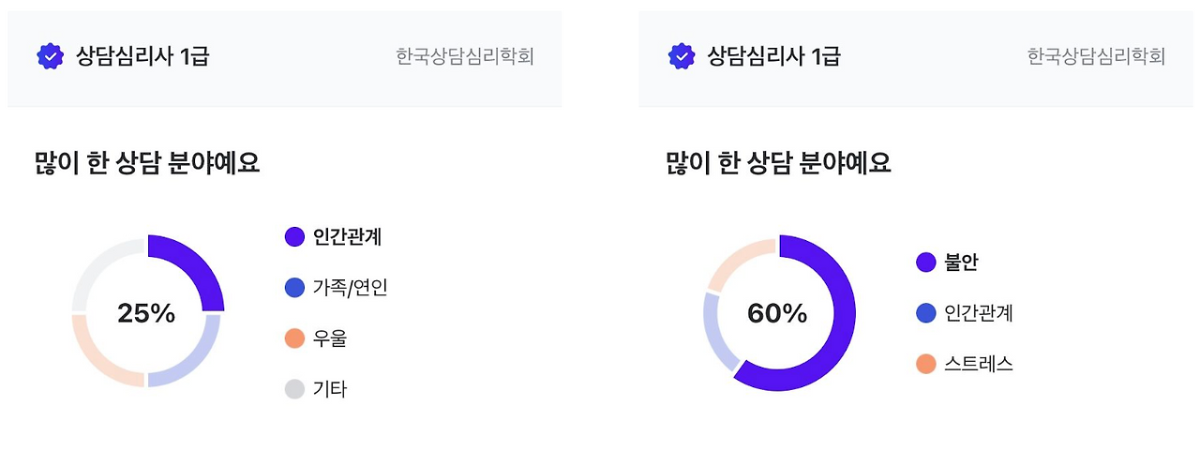Click the orange 우울 legend dot

click(x=294, y=338)
